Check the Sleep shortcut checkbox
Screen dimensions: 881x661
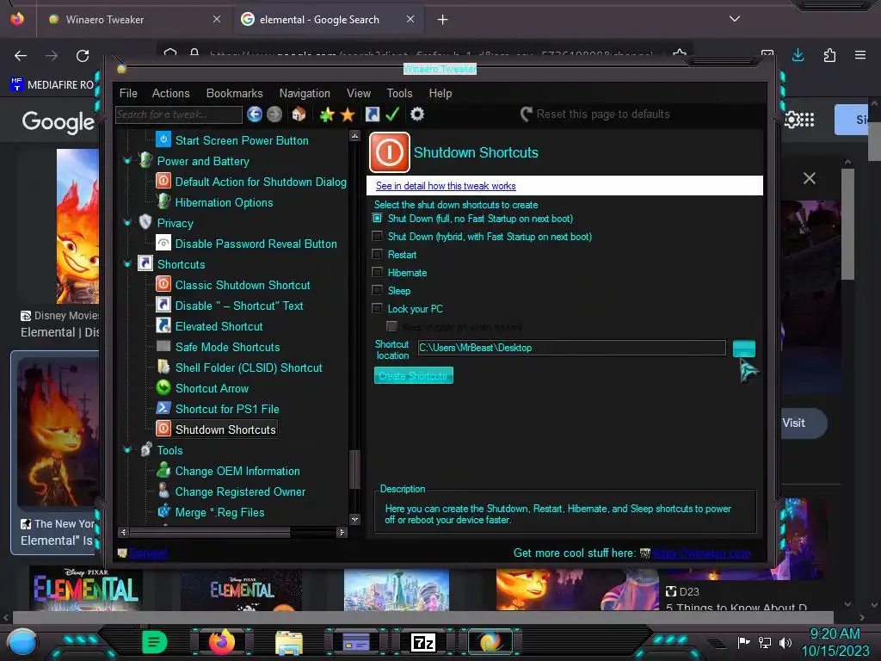coord(377,290)
